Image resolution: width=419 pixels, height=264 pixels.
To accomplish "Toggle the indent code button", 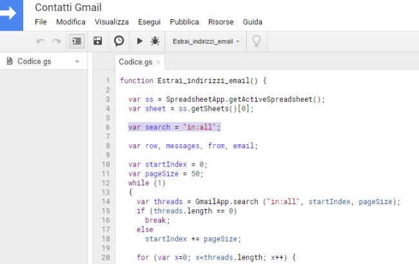I will [77, 41].
